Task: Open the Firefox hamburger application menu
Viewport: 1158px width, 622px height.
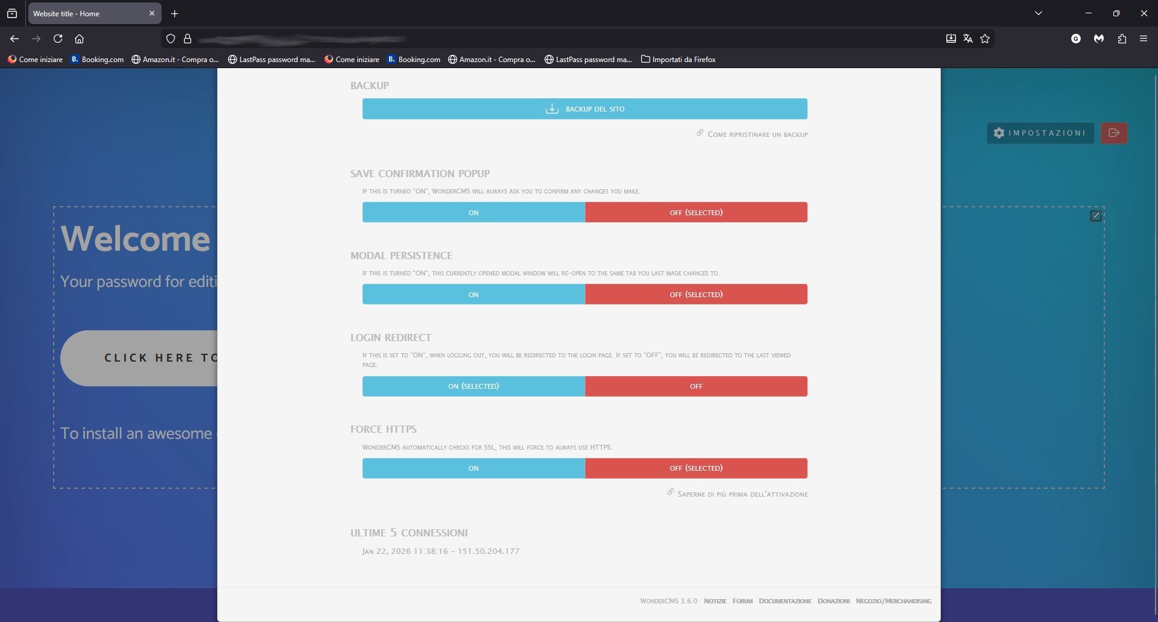Action: 1143,39
